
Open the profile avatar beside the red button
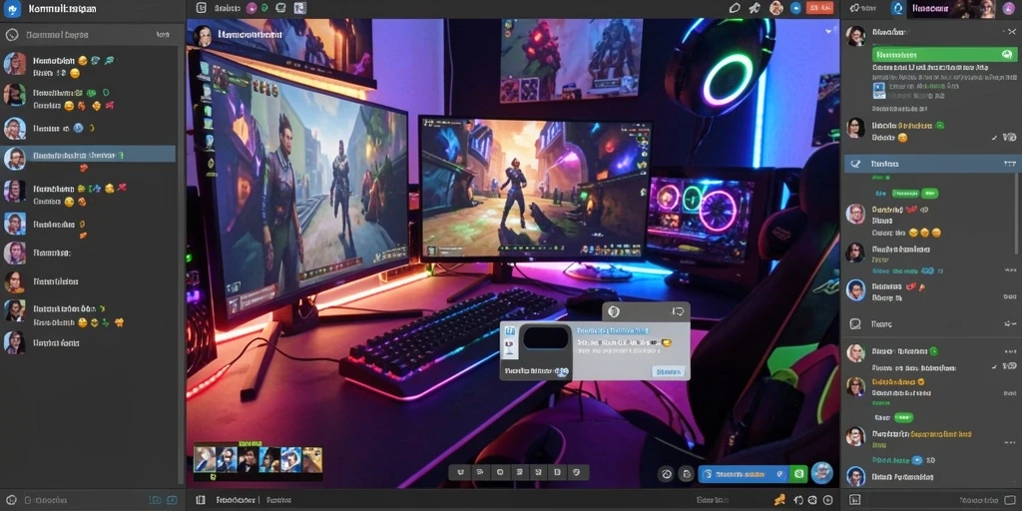click(x=776, y=8)
